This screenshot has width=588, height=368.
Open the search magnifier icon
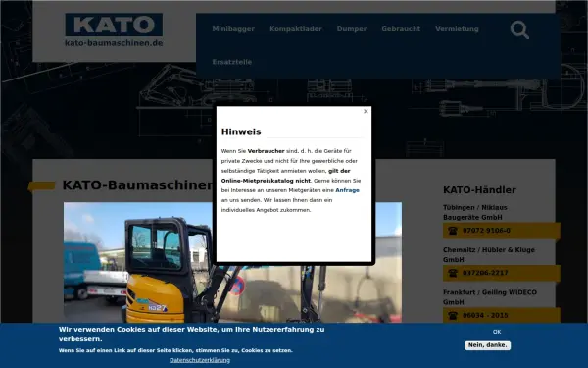519,29
